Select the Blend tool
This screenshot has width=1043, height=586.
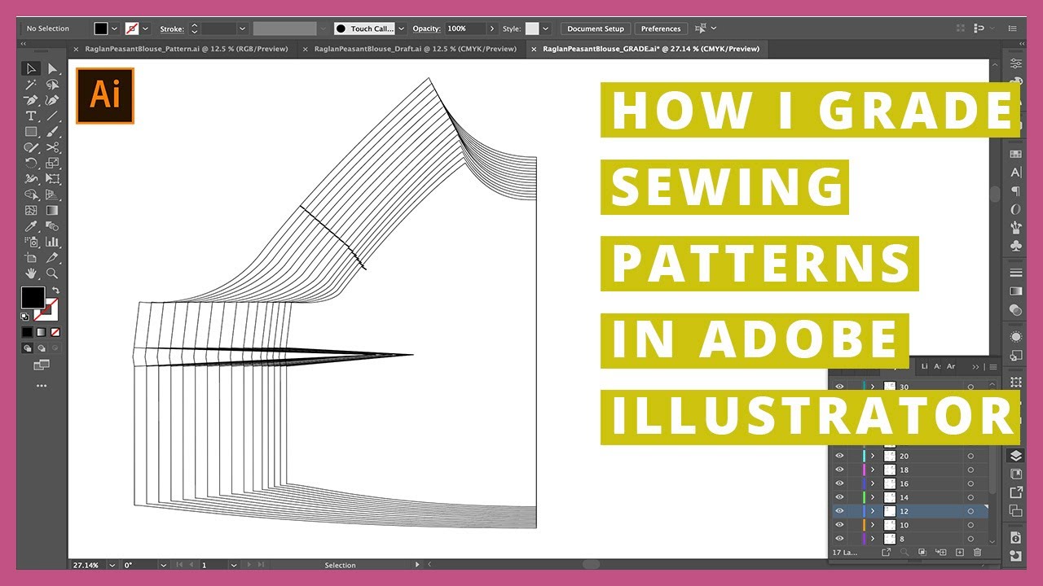click(x=52, y=226)
